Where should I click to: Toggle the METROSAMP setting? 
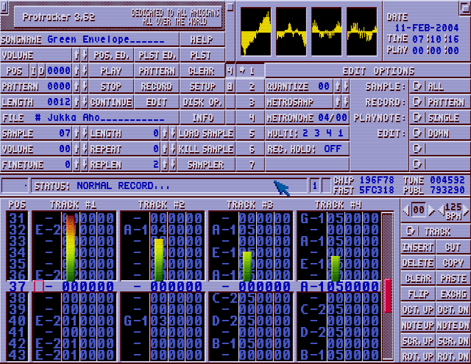click(299, 102)
